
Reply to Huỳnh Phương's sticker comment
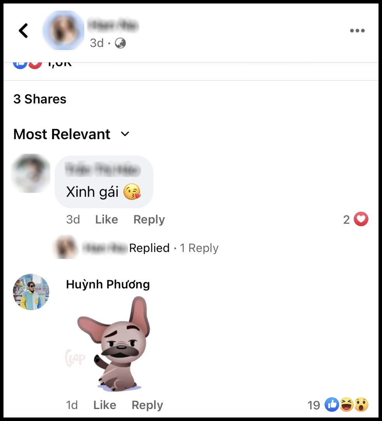(x=147, y=405)
